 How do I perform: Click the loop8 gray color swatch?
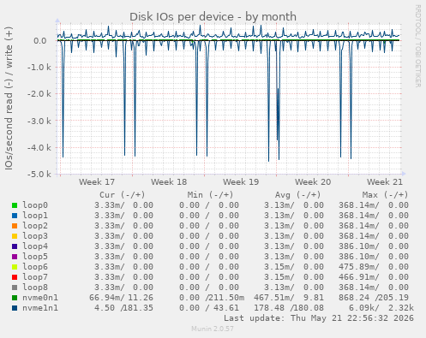(x=15, y=288)
